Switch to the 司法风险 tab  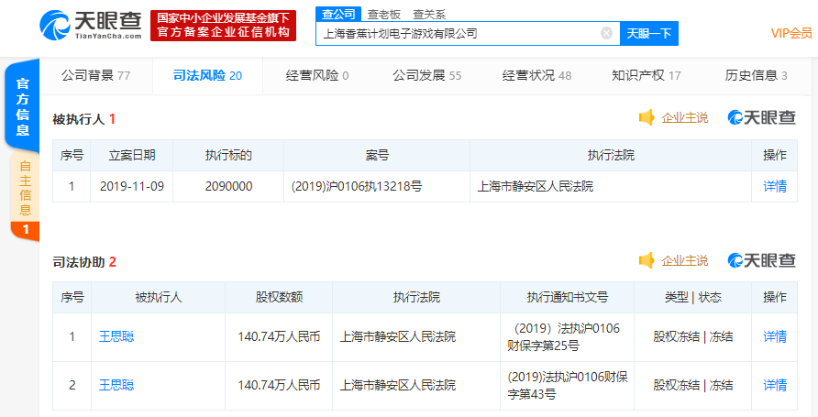pos(207,75)
